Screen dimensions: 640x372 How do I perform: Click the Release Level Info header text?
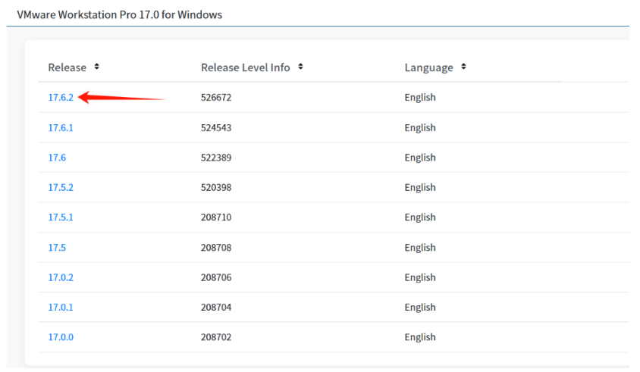click(245, 67)
